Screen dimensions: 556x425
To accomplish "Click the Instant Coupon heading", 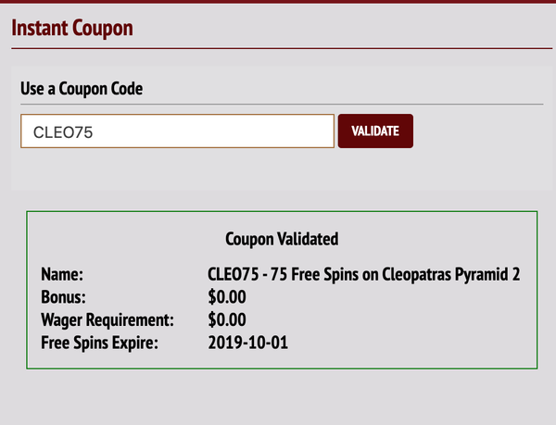I will (x=73, y=27).
